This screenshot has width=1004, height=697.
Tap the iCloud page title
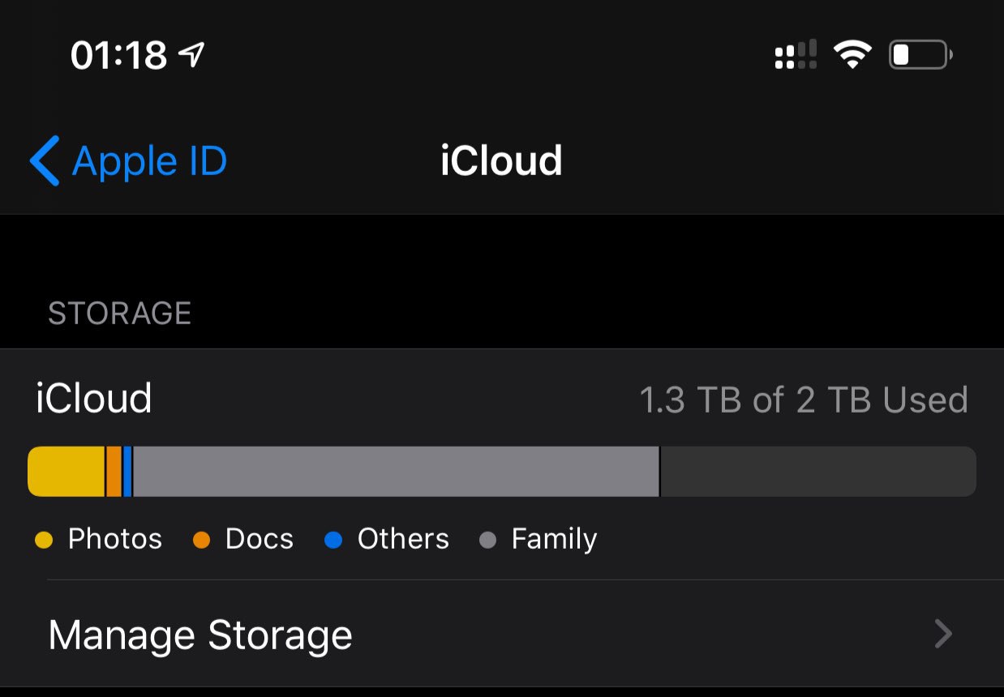click(501, 160)
